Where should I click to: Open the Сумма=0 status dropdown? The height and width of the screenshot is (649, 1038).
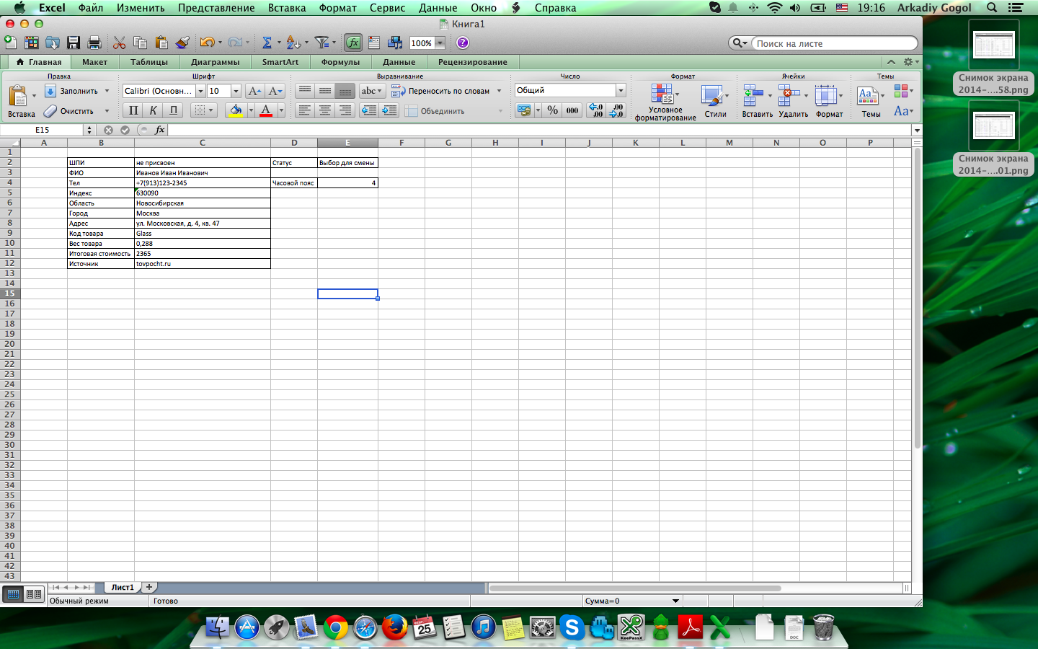coord(675,601)
